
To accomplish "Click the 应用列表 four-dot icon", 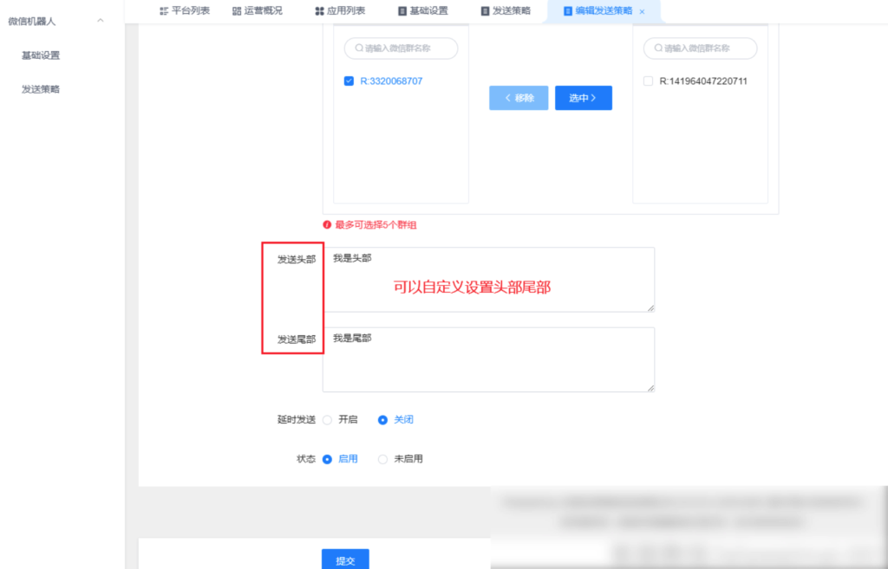I will pos(318,11).
